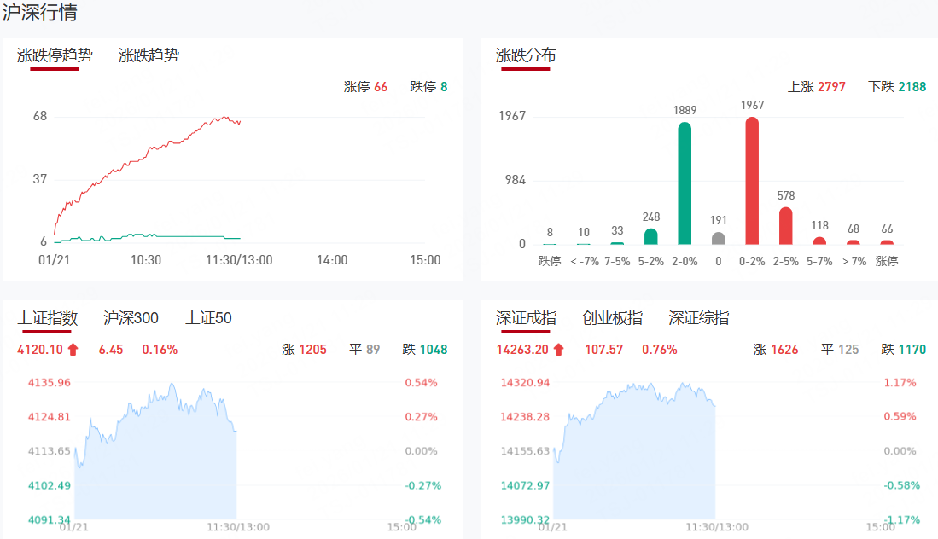This screenshot has width=938, height=539.
Task: Click the red up arrow beside 4120.10
Action: [x=73, y=349]
